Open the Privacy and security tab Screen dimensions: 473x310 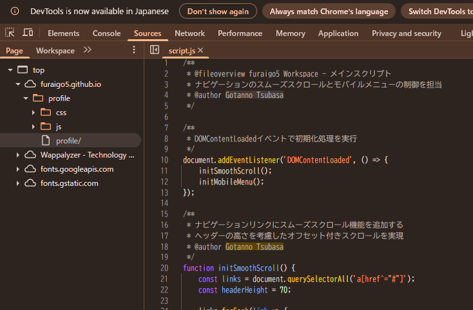pyautogui.click(x=407, y=33)
